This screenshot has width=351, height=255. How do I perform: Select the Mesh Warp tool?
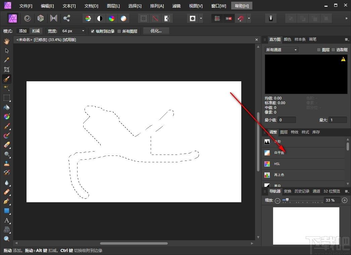point(7,229)
